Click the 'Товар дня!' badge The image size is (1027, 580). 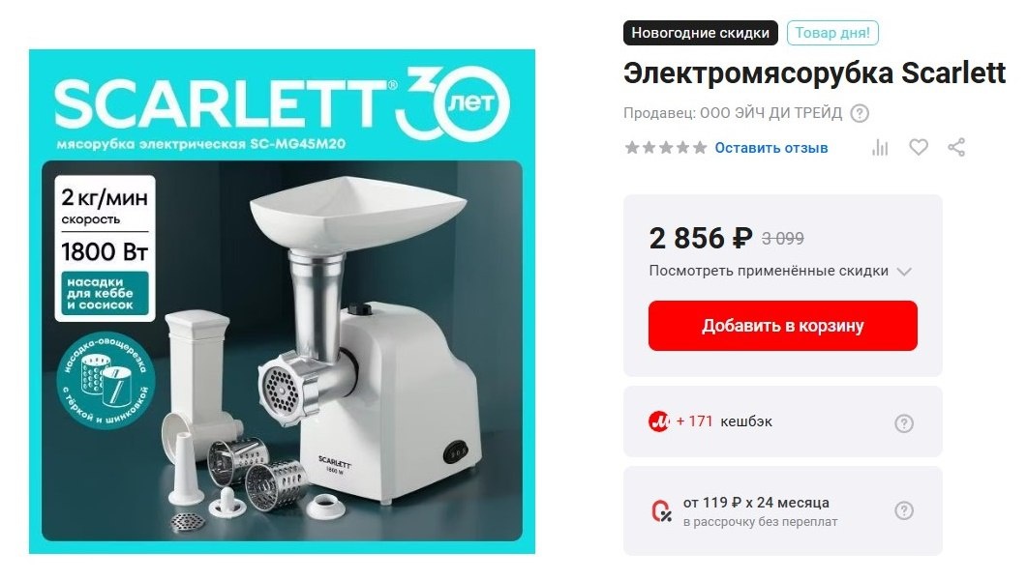click(x=832, y=33)
